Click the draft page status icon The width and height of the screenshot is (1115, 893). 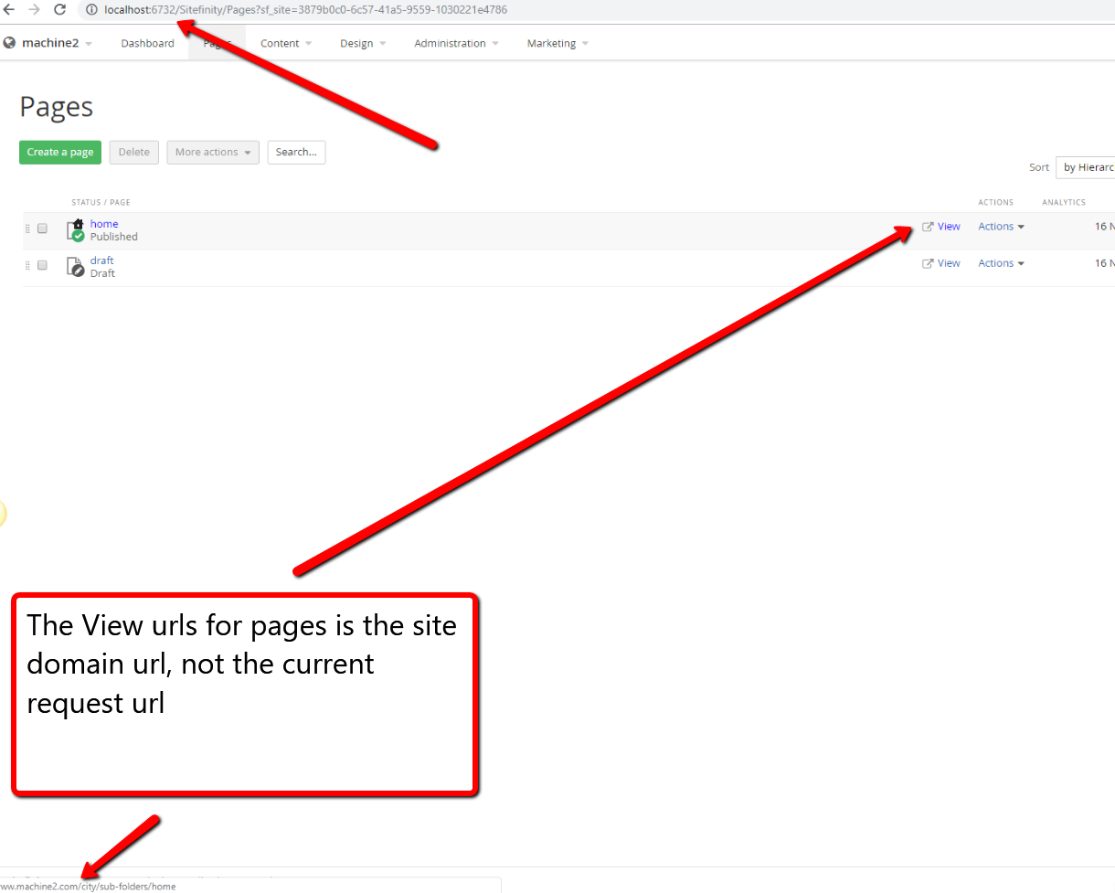click(x=77, y=267)
